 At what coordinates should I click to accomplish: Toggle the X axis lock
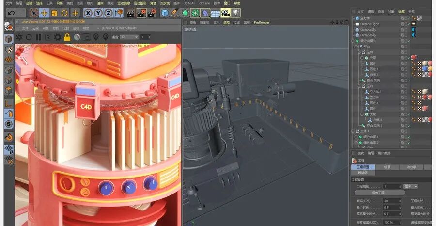point(88,13)
